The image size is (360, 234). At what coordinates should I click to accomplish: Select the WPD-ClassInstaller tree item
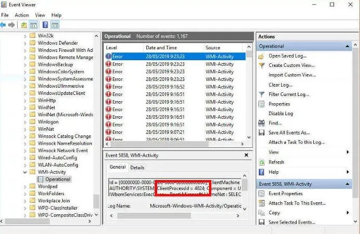point(58,208)
